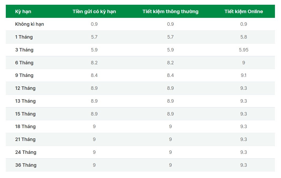Select the "18 Tháng" row label
This screenshot has height=178, width=281.
click(25, 127)
